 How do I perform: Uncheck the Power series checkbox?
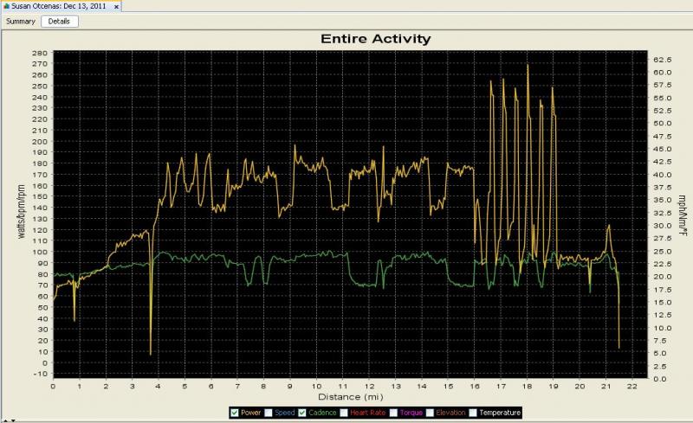pyautogui.click(x=235, y=413)
